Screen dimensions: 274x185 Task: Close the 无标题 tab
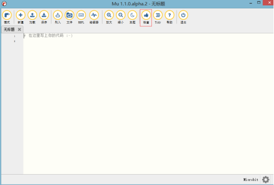pyautogui.click(x=19, y=29)
